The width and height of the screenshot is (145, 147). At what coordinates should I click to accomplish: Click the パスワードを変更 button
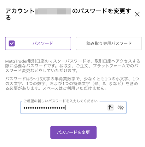pyautogui.click(x=73, y=132)
